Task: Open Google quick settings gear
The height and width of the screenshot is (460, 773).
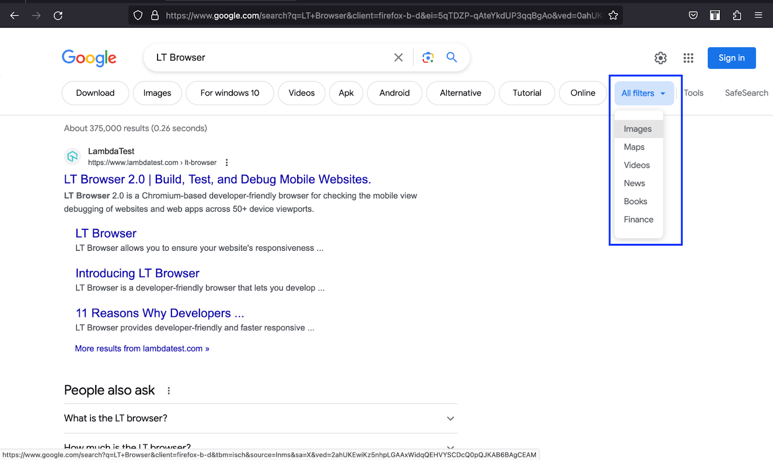Action: 660,58
